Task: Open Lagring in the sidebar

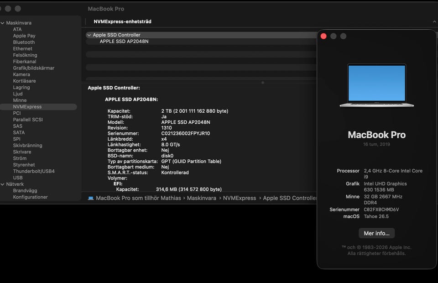Action: pos(21,87)
